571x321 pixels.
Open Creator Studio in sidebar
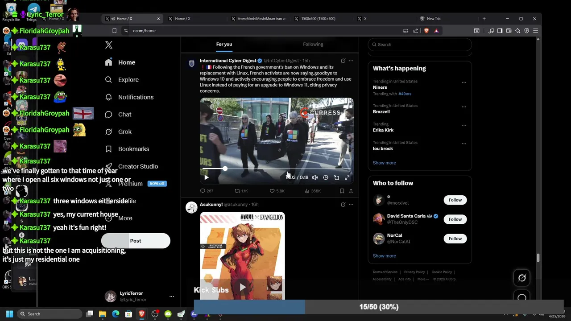[x=132, y=166]
